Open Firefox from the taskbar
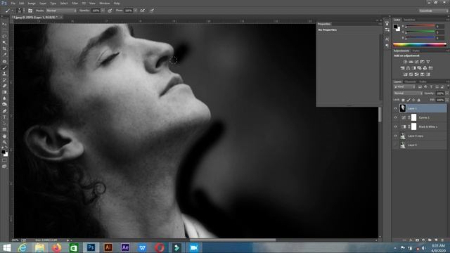 point(57,247)
